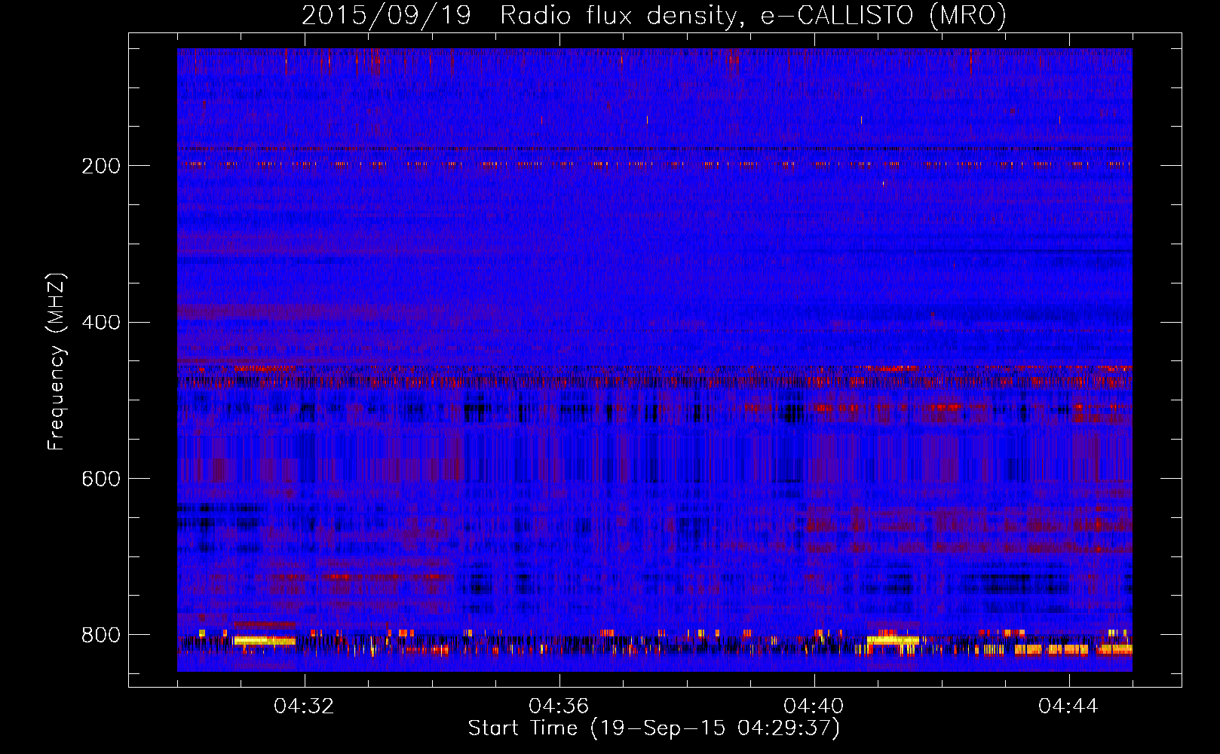1220x754 pixels.
Task: Select the 'Frequency (MHZ)' axis label
Action: pyautogui.click(x=56, y=362)
